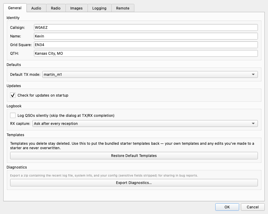Viewport: 268px width, 214px height.
Task: Edit the QTH location field
Action: pos(146,53)
